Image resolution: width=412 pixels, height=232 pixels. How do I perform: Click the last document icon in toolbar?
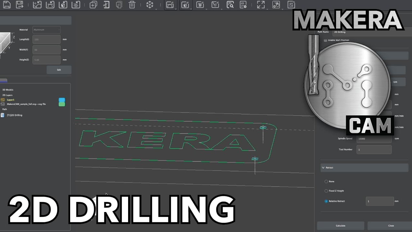[291, 5]
